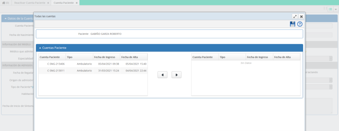This screenshot has height=131, width=339.
Task: Collapse the Cuentas Paciente panel
Action: pos(40,48)
